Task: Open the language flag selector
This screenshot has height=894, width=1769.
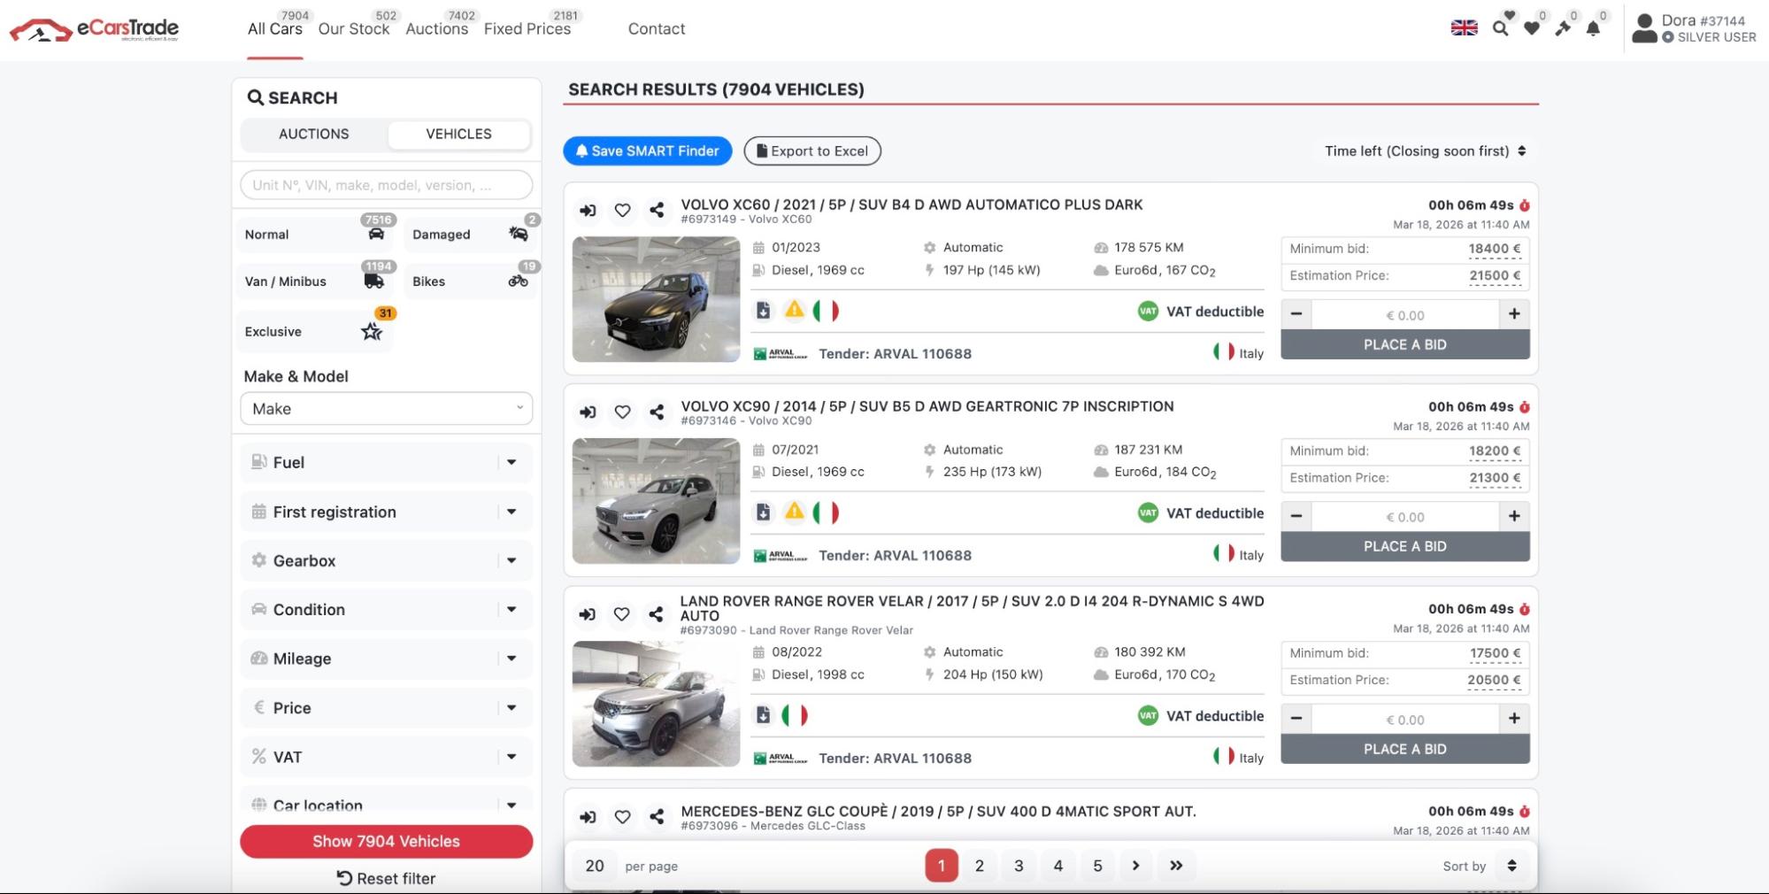Action: tap(1464, 28)
